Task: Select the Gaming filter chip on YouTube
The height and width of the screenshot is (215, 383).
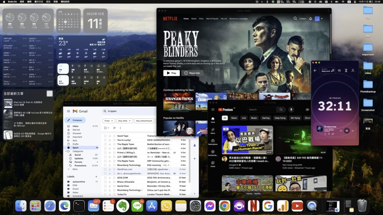Action: [x=266, y=118]
